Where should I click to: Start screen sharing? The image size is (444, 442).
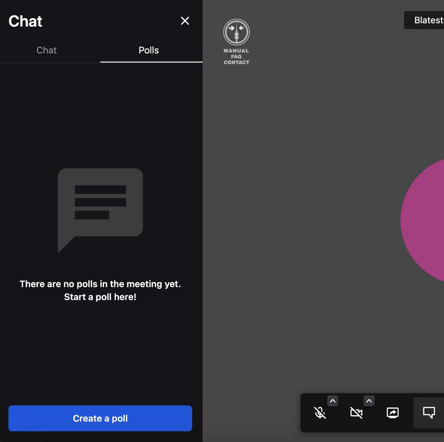click(393, 412)
